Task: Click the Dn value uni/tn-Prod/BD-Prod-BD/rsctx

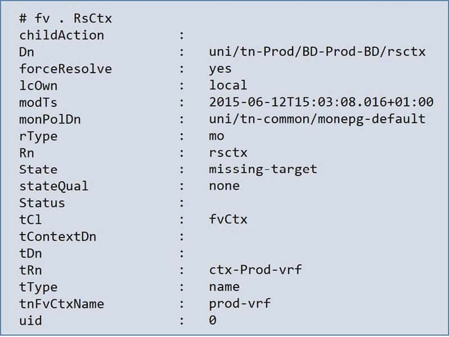Action: point(317,52)
